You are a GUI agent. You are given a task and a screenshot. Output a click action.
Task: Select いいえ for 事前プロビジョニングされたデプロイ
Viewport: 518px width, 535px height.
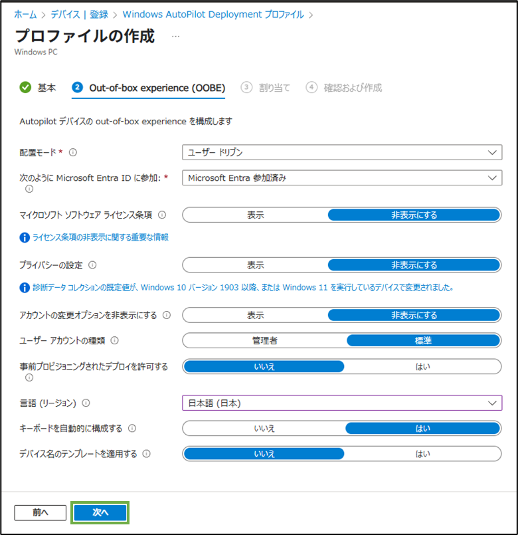264,366
